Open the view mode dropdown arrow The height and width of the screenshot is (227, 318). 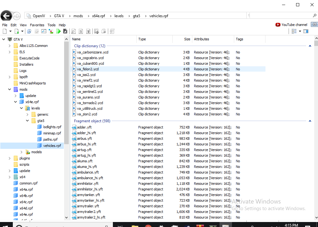[300, 31]
